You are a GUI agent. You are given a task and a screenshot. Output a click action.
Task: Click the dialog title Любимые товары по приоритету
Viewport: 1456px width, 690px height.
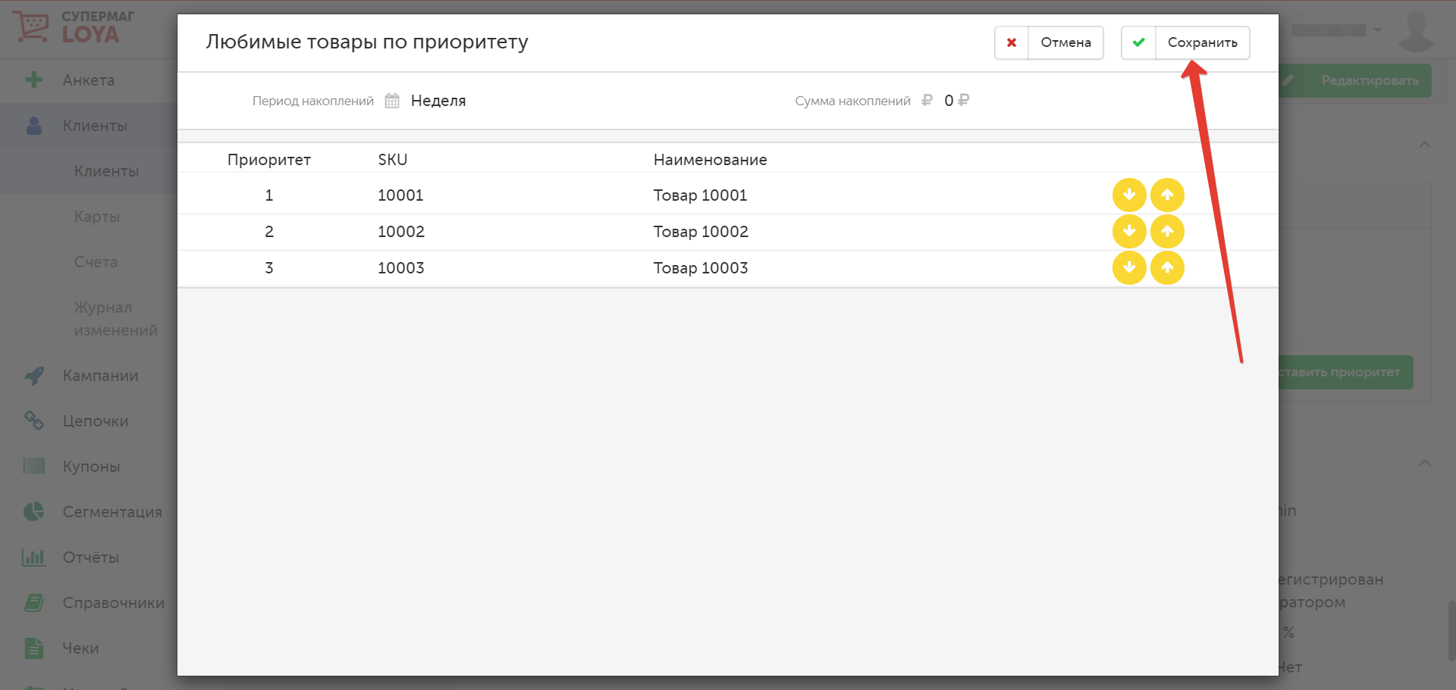pos(367,42)
